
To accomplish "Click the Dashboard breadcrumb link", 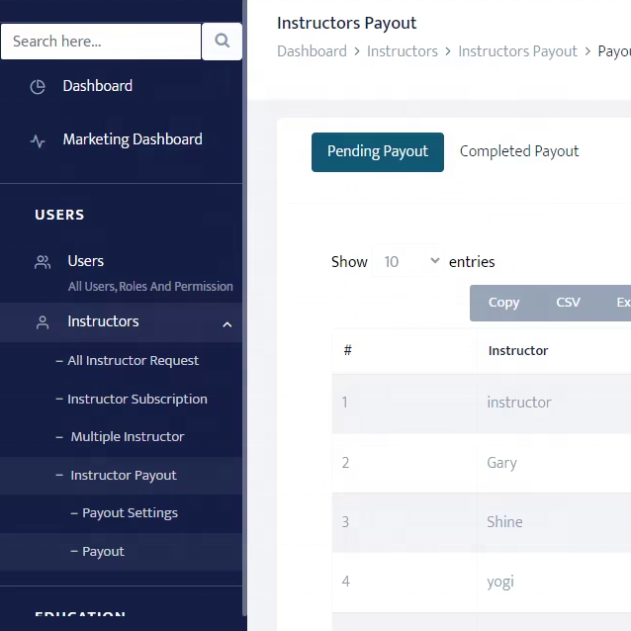I will pos(312,51).
